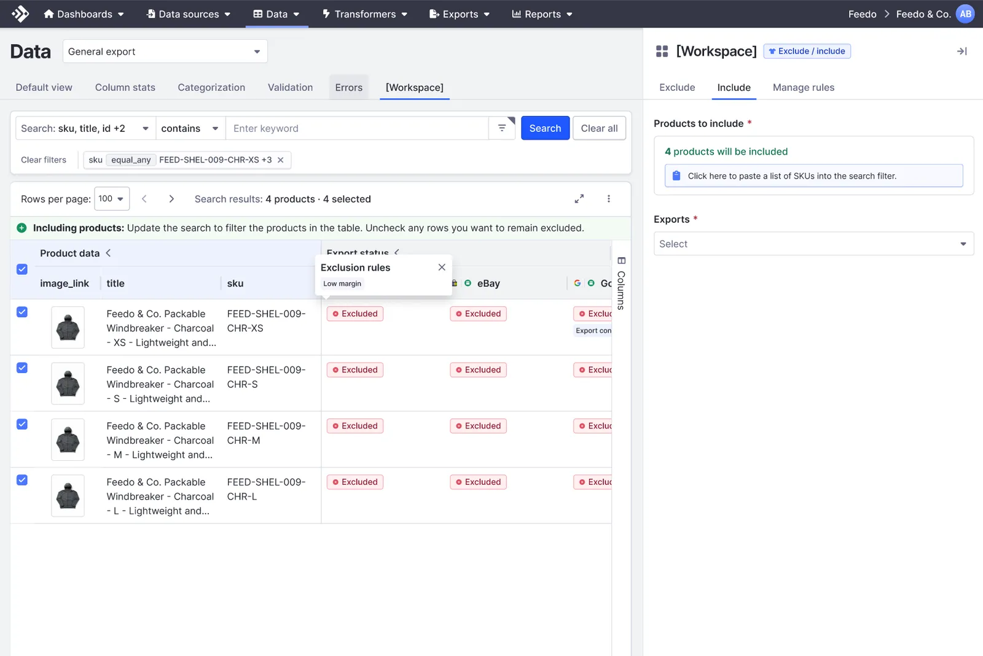Close the Exclusion rules popup
Screen dimensions: 983x656
click(442, 268)
